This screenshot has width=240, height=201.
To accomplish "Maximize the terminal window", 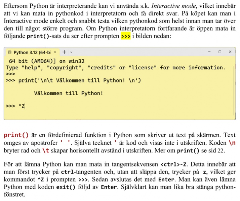I will click(219, 52).
